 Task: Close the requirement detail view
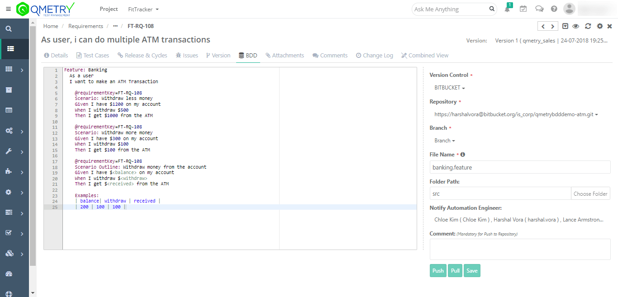(609, 26)
